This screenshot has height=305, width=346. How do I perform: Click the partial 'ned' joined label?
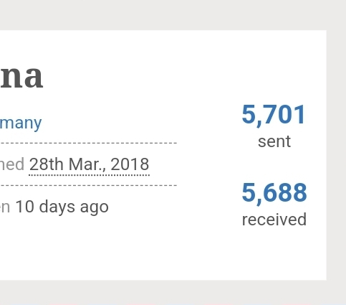(12, 164)
